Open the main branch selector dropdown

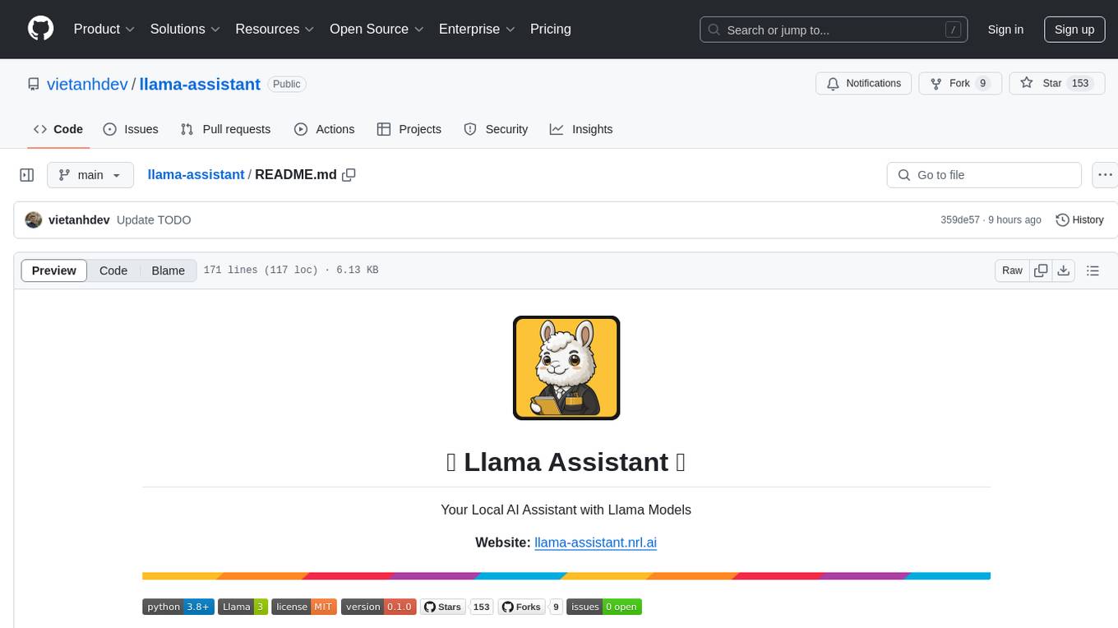point(90,175)
